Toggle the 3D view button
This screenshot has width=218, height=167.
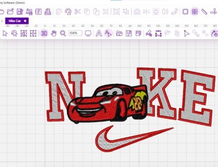[44, 34]
